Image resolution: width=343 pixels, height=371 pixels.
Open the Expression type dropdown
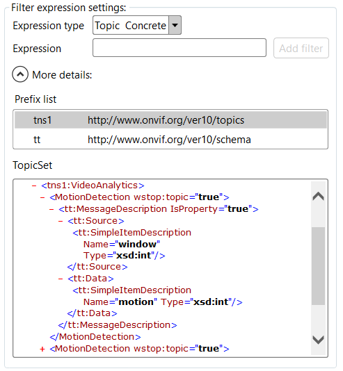click(x=175, y=25)
